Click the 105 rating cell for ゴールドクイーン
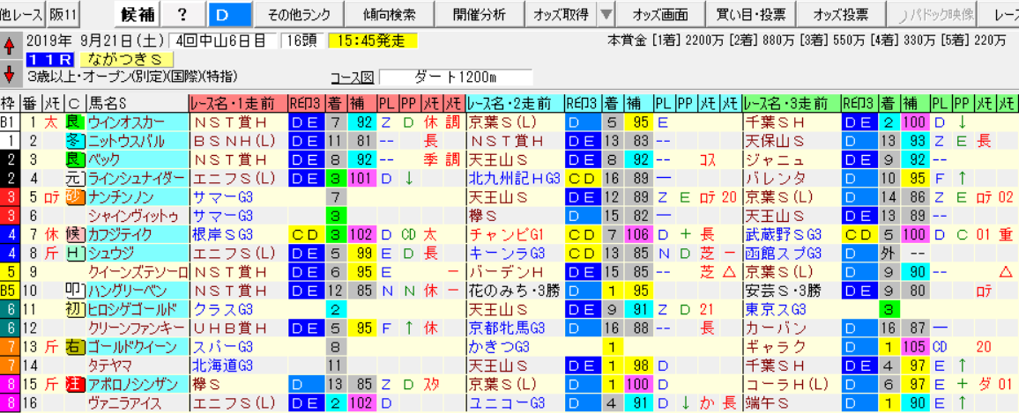1019x413 pixels. (x=914, y=348)
